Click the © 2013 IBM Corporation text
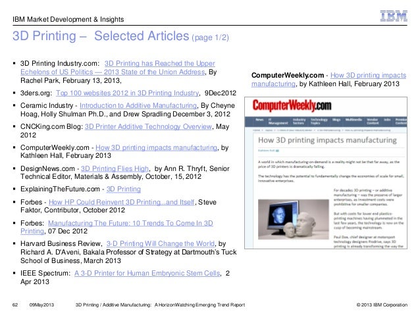This screenshot has height=315, width=420. 382,305
